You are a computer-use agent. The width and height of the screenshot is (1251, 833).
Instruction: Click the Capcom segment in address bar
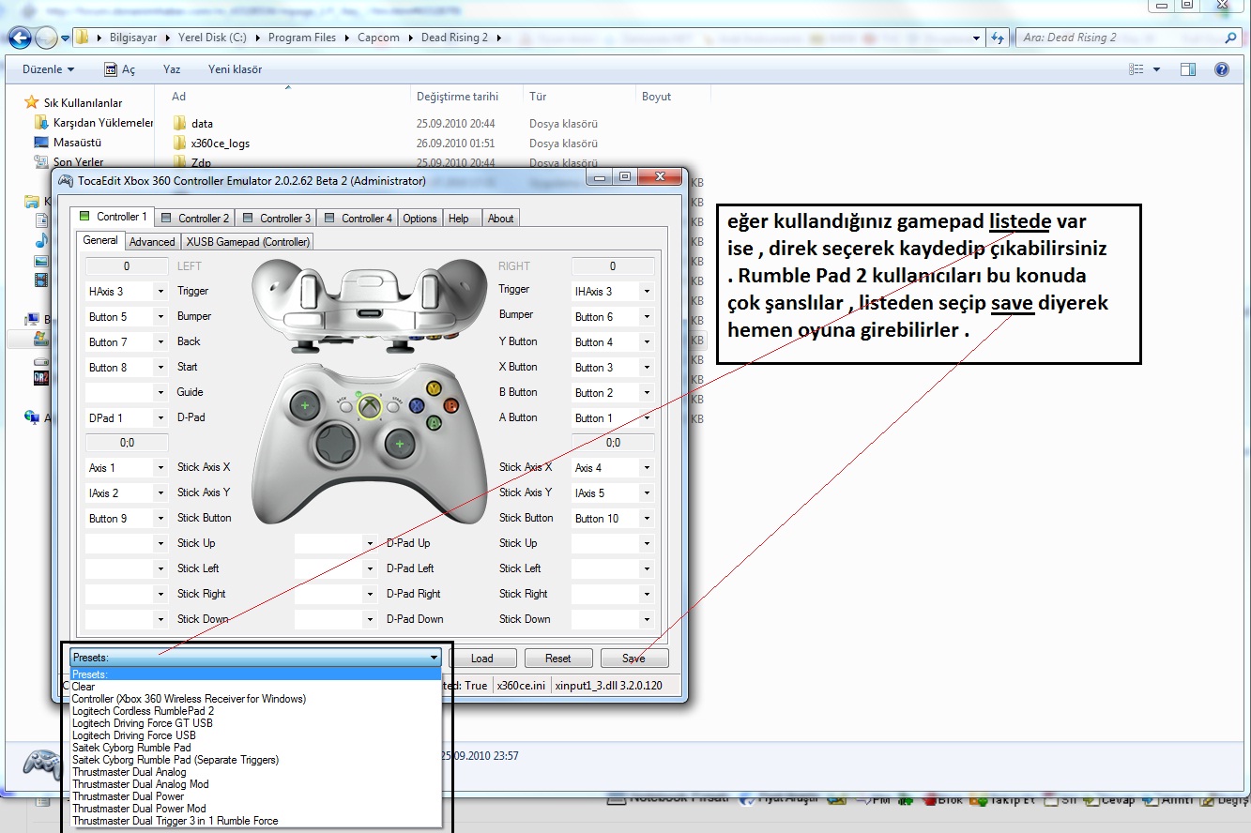[x=378, y=38]
